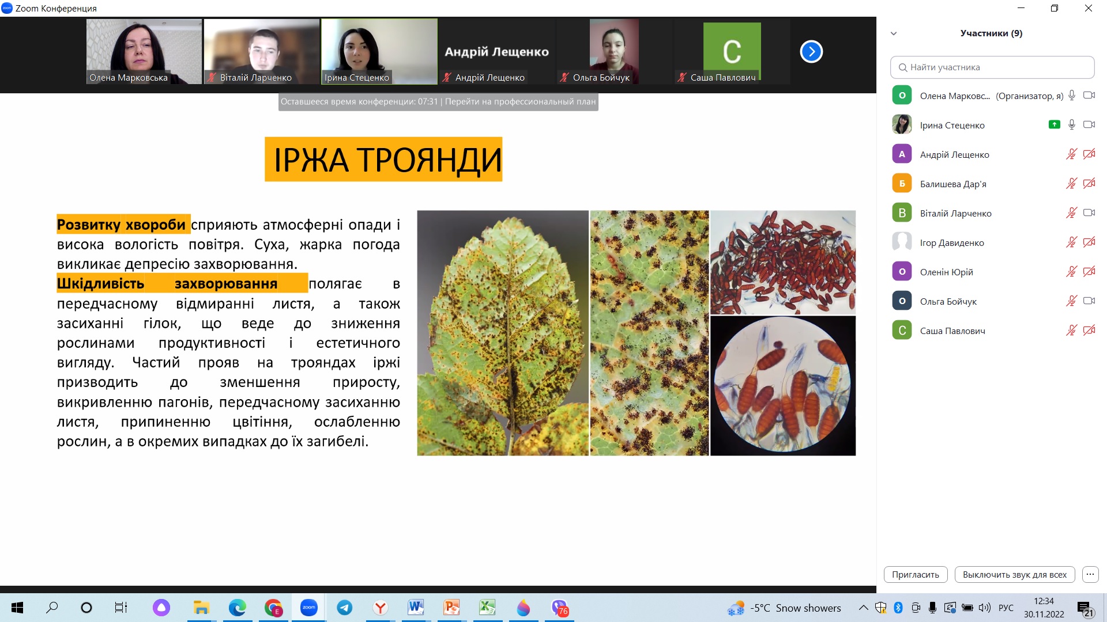1107x622 pixels.
Task: Open Telegram from taskbar
Action: coord(345,608)
